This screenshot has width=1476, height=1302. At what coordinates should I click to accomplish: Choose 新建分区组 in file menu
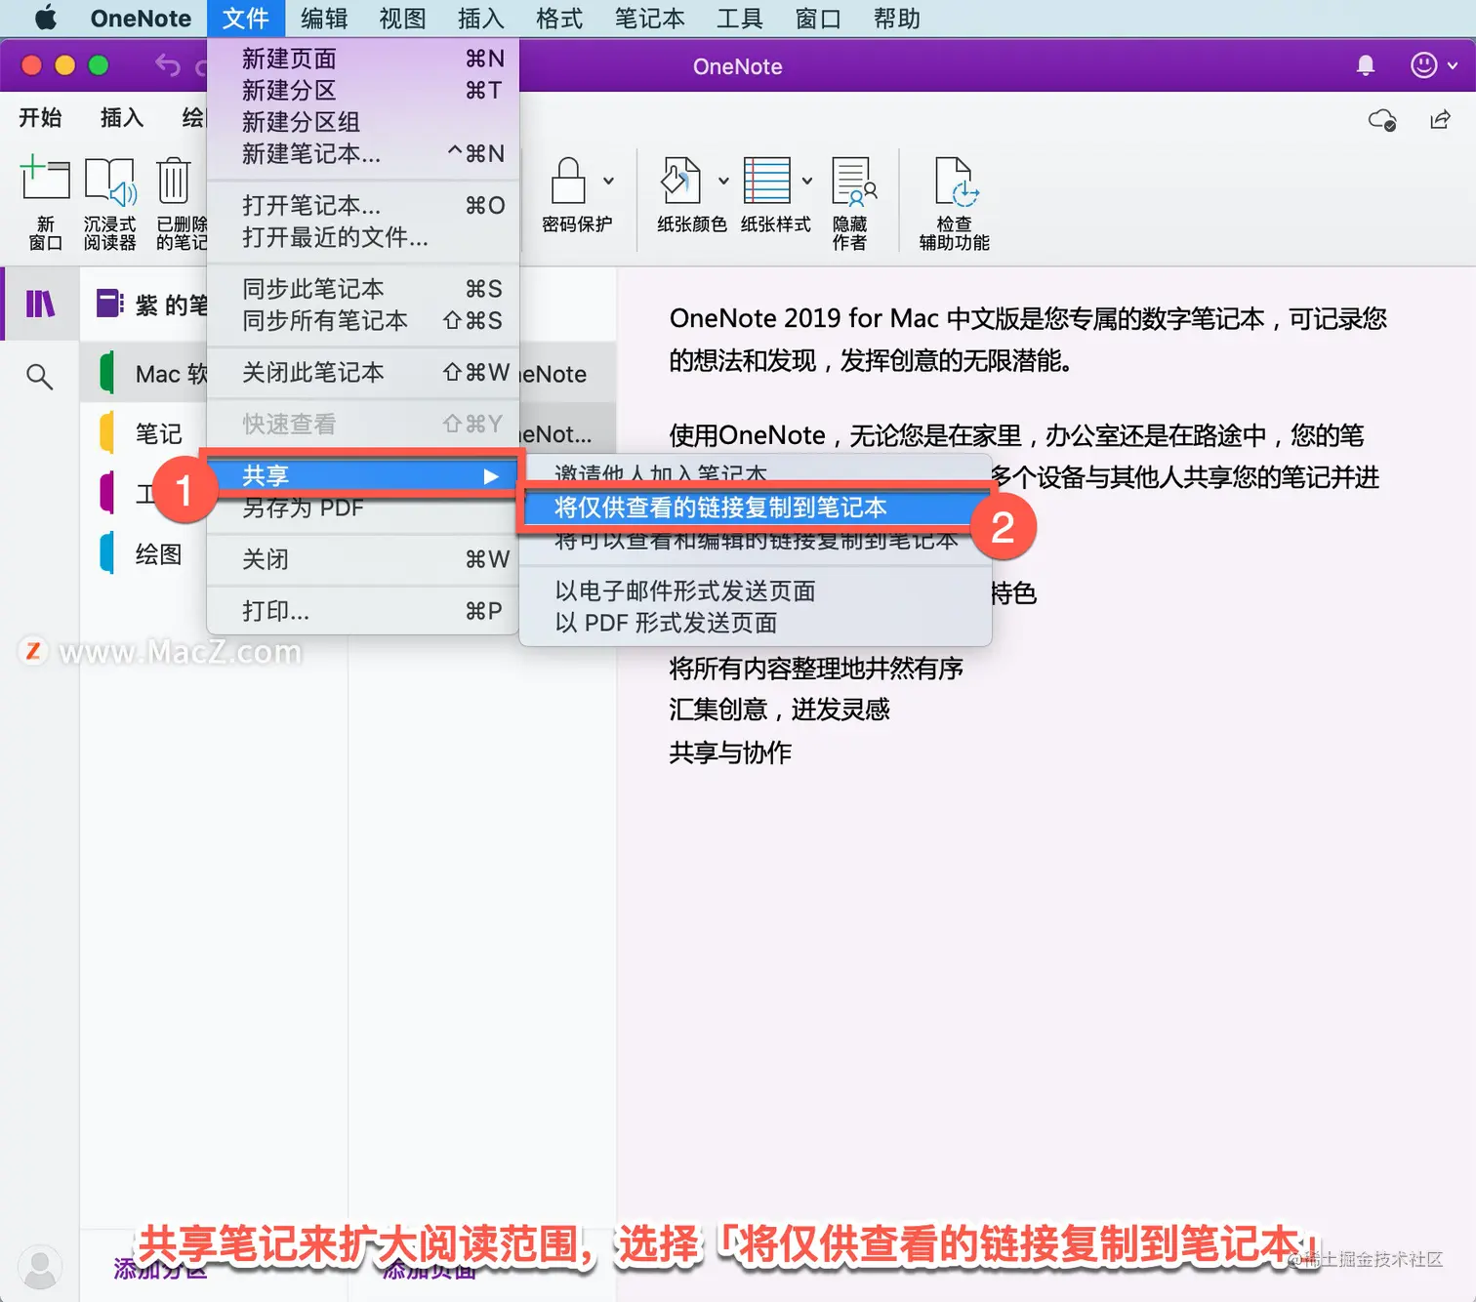pyautogui.click(x=362, y=122)
